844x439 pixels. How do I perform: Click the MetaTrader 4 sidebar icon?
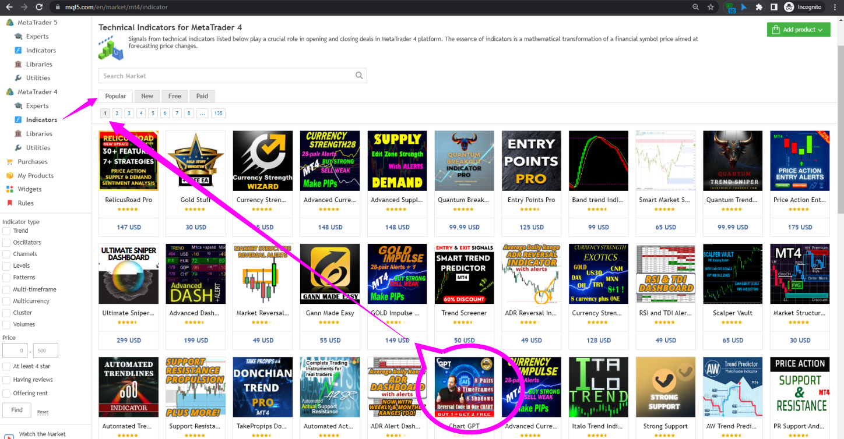(9, 92)
